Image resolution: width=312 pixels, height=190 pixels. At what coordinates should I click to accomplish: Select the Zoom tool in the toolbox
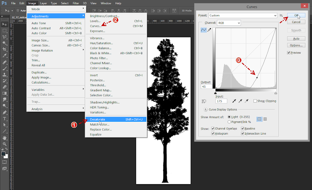click(4, 144)
